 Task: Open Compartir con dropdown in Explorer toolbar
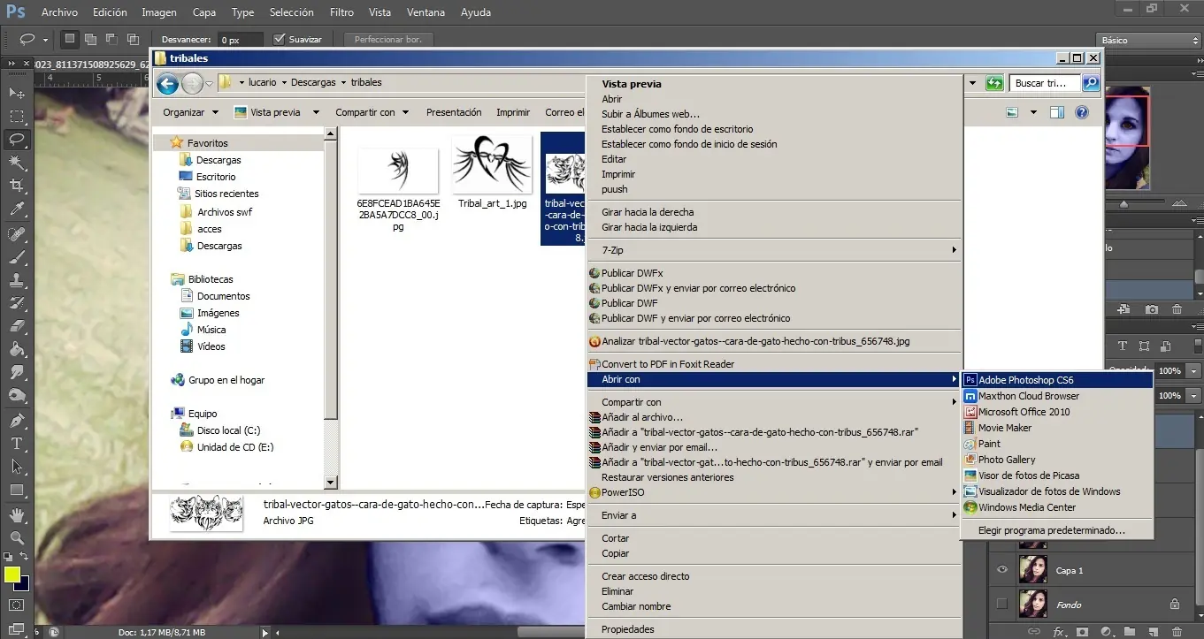tap(372, 112)
